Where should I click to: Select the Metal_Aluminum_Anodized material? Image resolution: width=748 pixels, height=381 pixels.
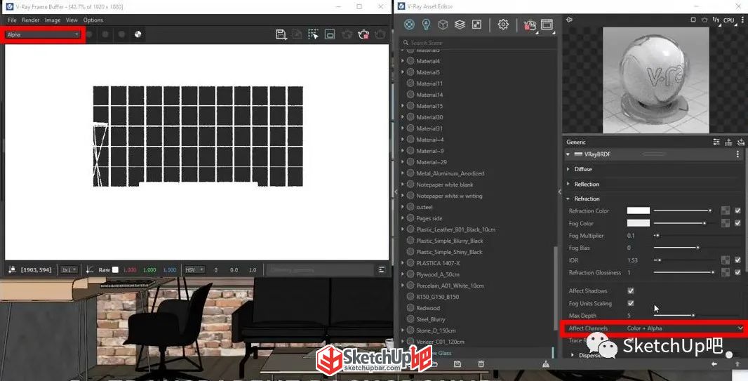[x=450, y=173]
